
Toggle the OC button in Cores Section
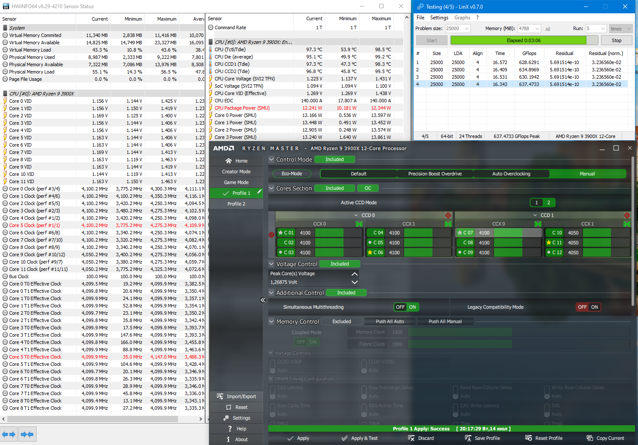pyautogui.click(x=368, y=188)
